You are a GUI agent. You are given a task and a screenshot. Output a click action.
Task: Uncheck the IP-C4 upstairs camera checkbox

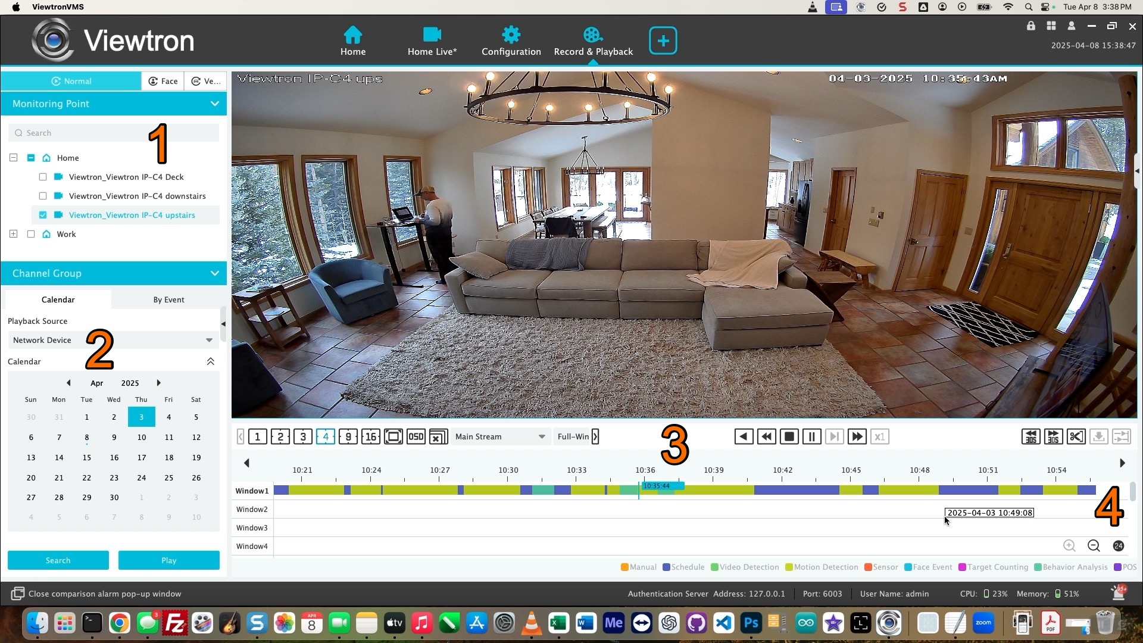click(x=43, y=215)
